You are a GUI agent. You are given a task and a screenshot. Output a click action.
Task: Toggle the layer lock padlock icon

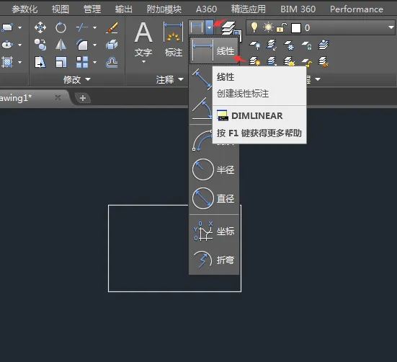tap(281, 27)
